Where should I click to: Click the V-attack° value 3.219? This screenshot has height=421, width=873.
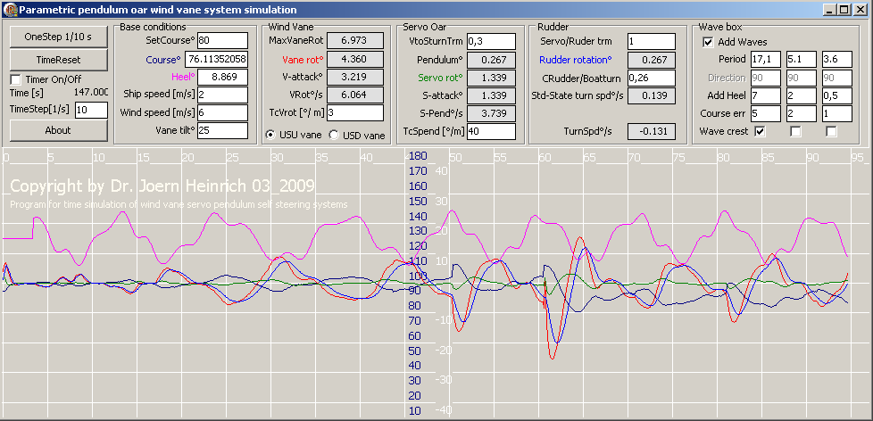click(355, 77)
